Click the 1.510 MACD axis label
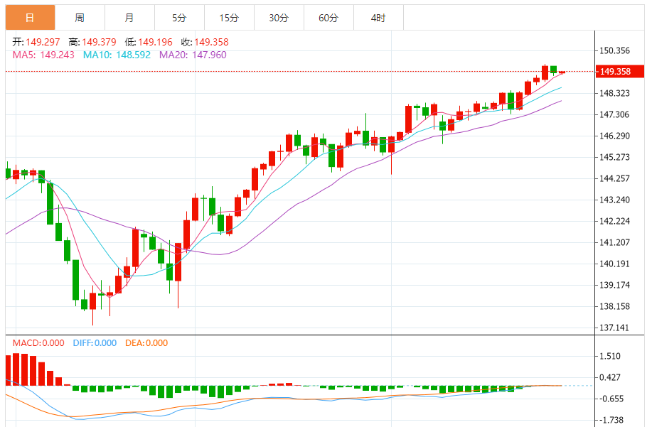The image size is (652, 427). coord(611,357)
